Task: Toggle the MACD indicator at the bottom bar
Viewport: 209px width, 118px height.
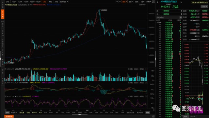Action: tap(34, 113)
